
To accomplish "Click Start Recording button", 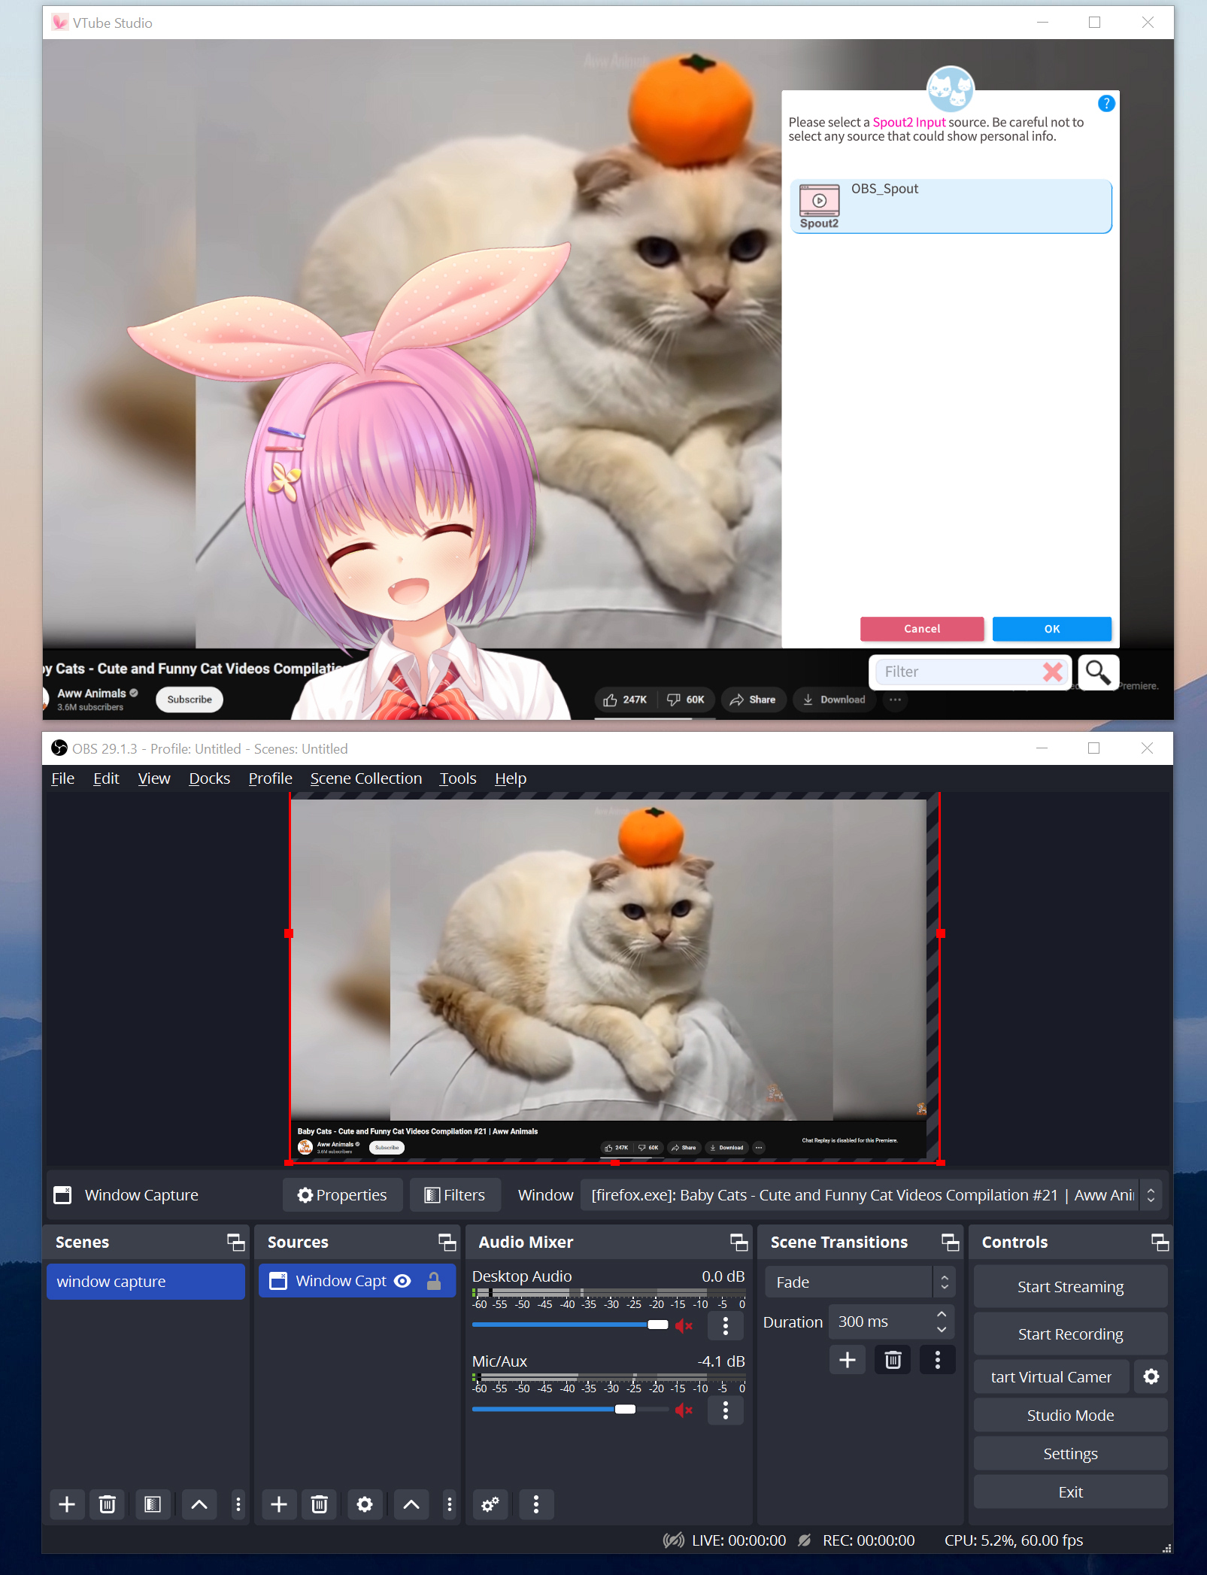I will pos(1070,1334).
